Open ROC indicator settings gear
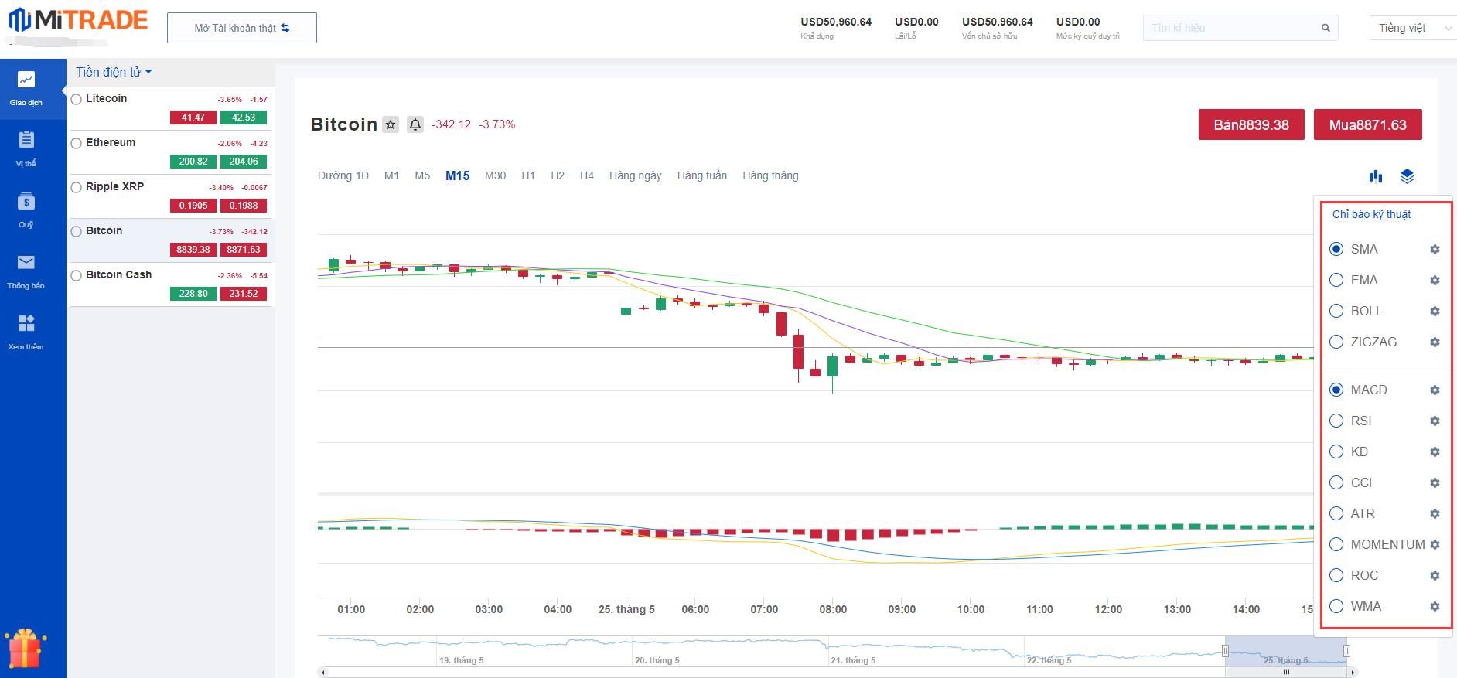 (x=1435, y=575)
